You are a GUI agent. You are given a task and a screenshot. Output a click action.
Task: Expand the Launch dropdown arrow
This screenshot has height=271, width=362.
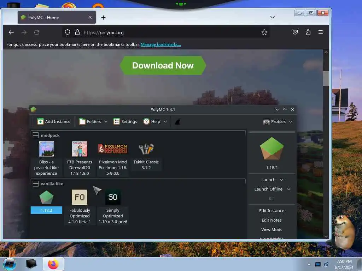click(x=281, y=180)
